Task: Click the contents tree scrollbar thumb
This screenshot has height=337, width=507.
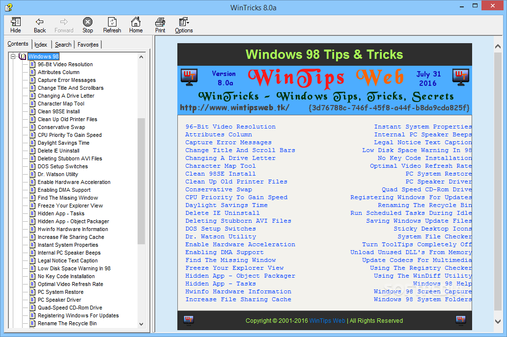Action: pos(141,181)
